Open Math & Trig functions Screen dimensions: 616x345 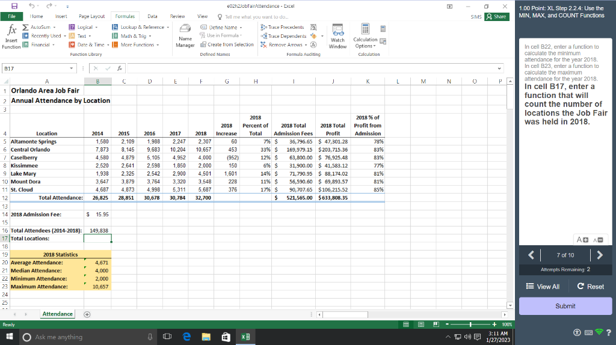[x=132, y=35]
